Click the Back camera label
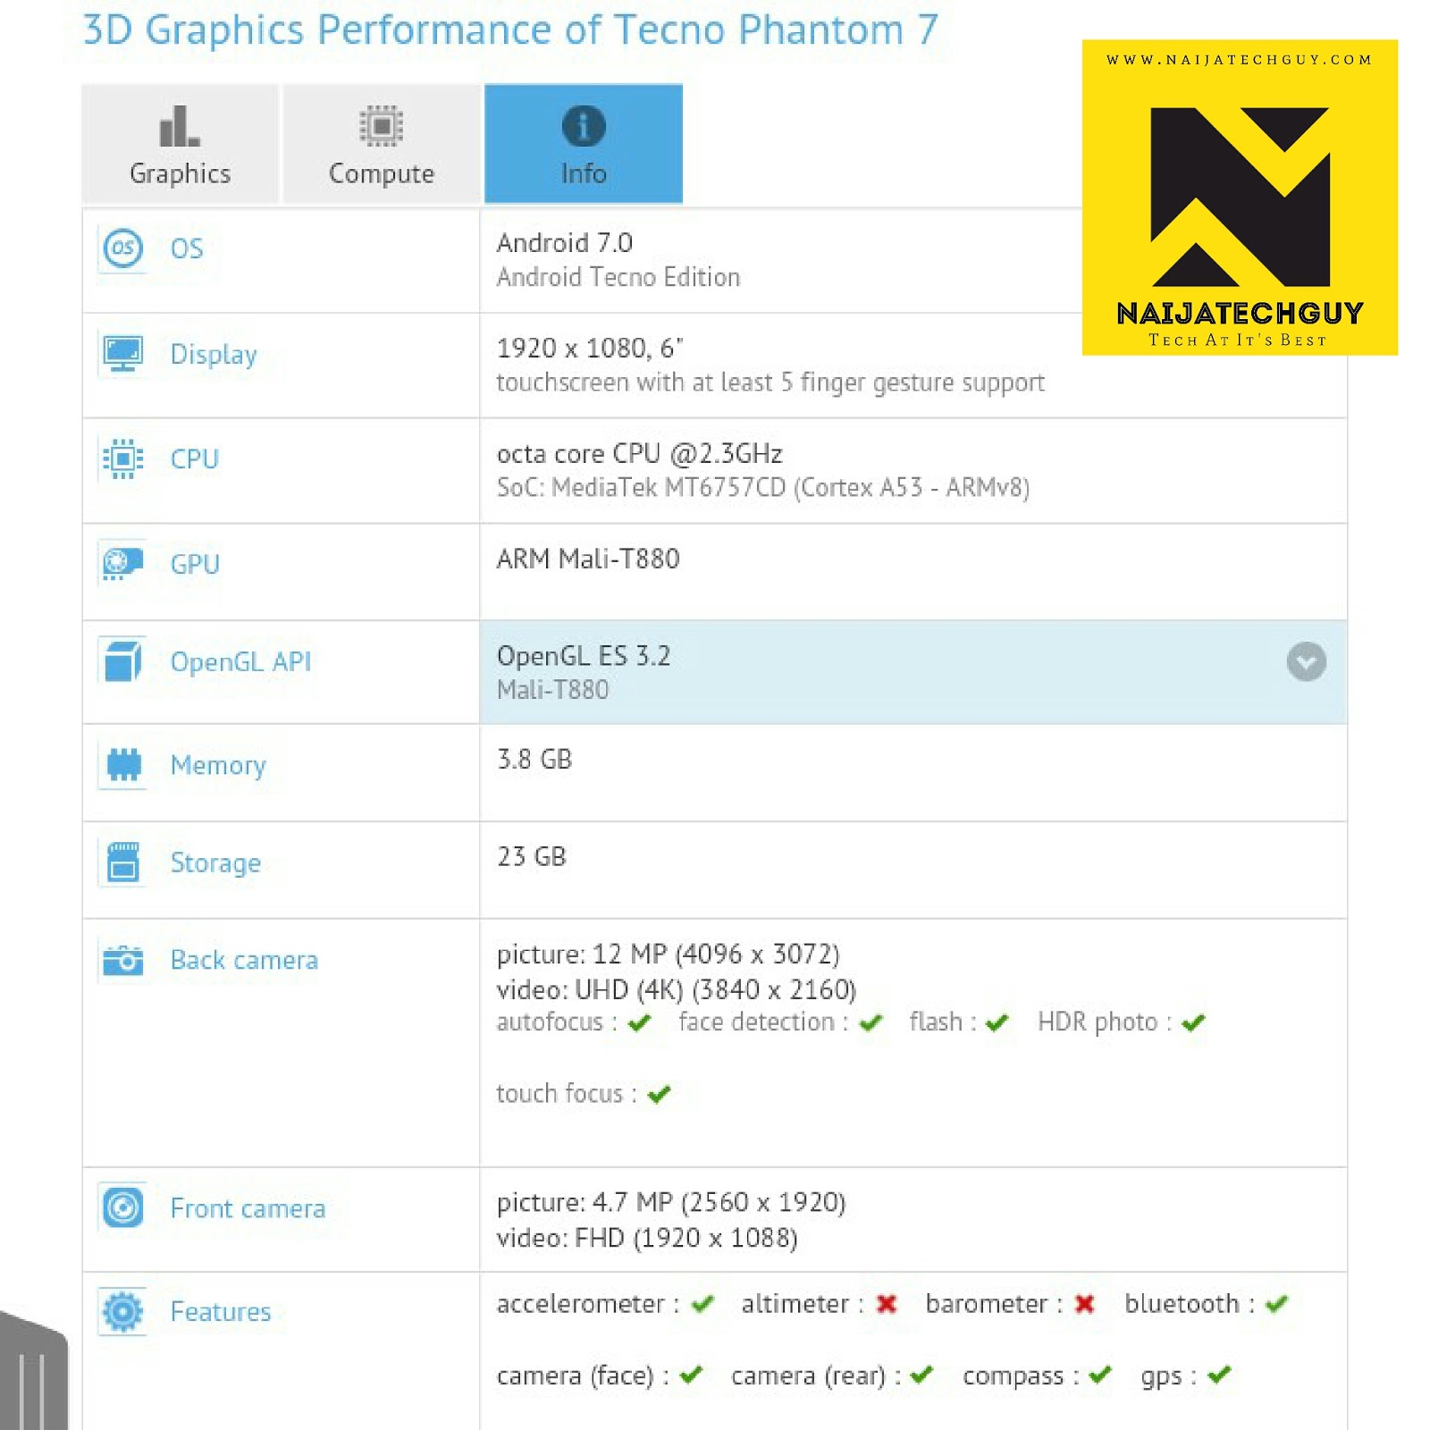 coord(244,961)
